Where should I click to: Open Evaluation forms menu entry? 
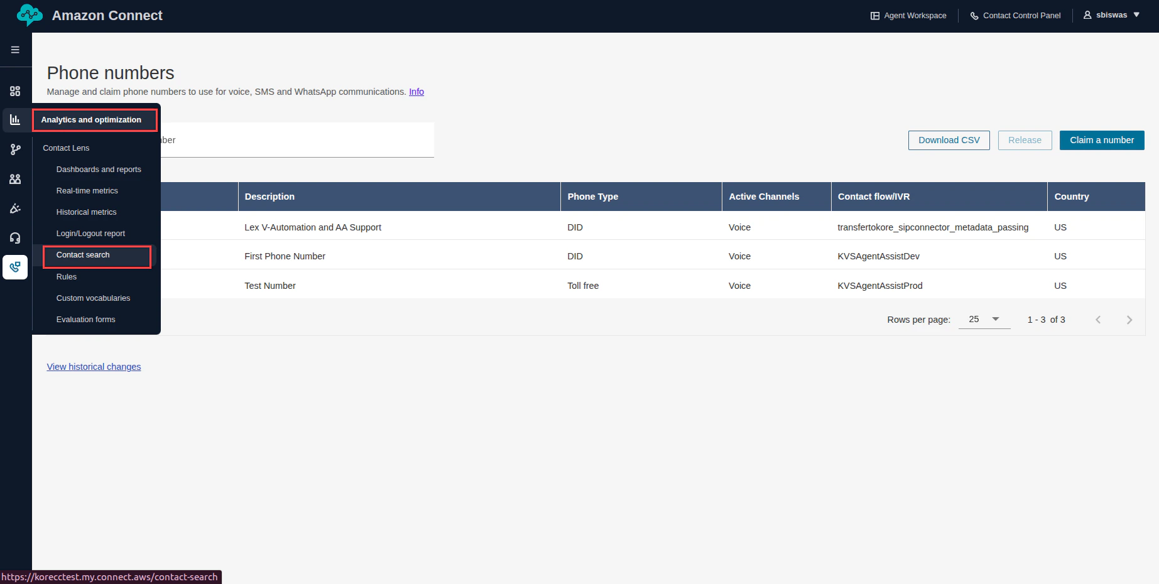click(85, 319)
